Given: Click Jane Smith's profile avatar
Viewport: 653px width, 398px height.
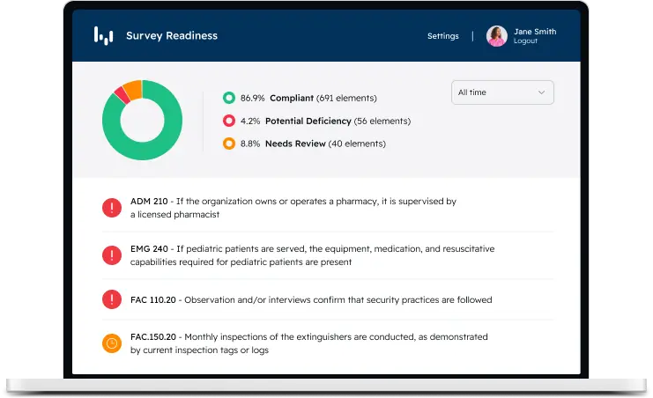Looking at the screenshot, I should [497, 36].
